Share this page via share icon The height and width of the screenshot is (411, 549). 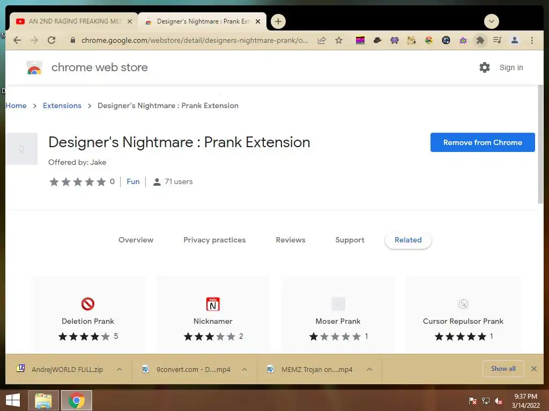(x=322, y=40)
